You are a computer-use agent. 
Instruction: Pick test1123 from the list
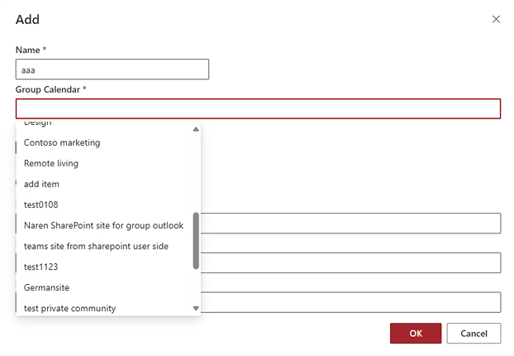pos(108,267)
